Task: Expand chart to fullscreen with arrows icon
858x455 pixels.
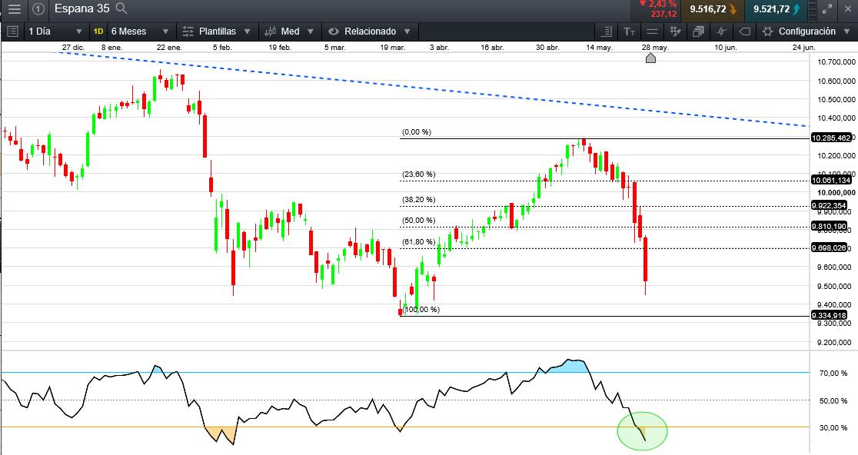Action: pos(827,8)
